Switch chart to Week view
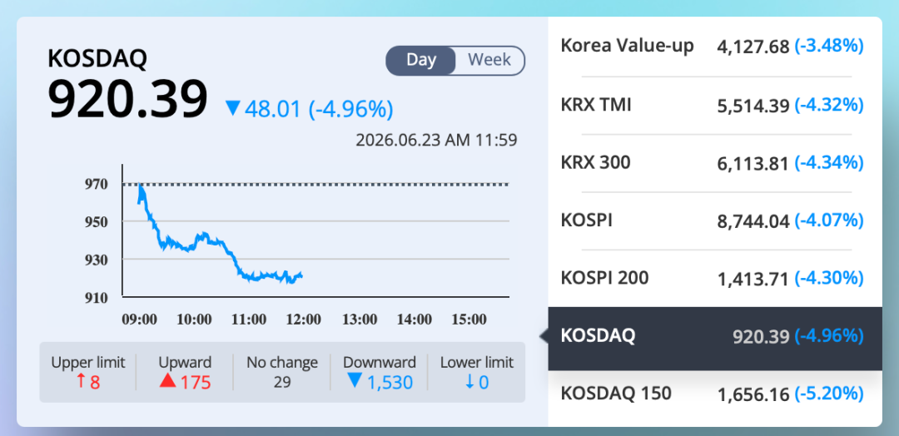899x436 pixels. [x=489, y=60]
